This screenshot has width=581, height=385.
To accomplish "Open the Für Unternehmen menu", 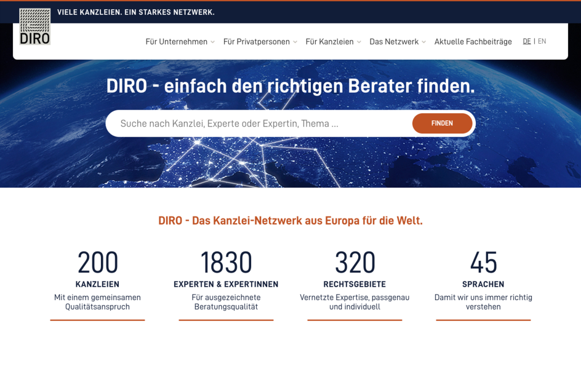I will pyautogui.click(x=176, y=42).
